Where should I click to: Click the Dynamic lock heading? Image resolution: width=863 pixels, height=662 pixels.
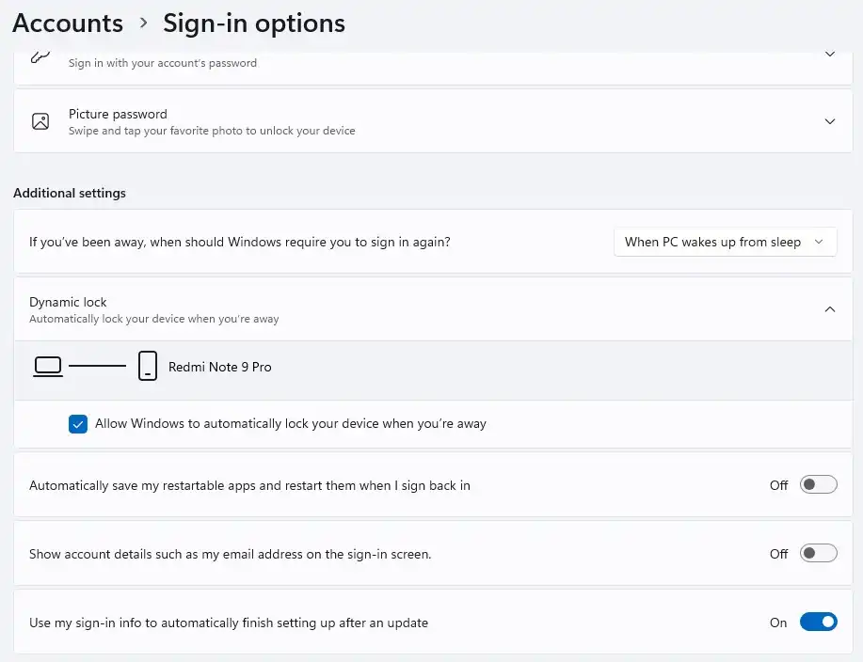[x=68, y=302]
